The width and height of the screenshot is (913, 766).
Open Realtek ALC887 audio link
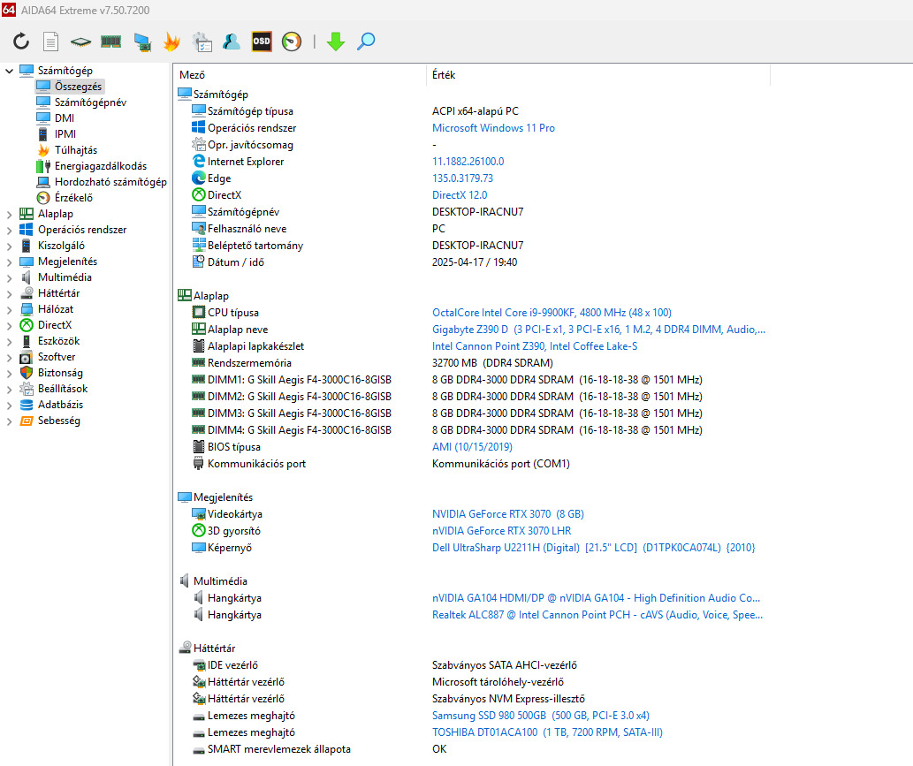click(x=597, y=615)
